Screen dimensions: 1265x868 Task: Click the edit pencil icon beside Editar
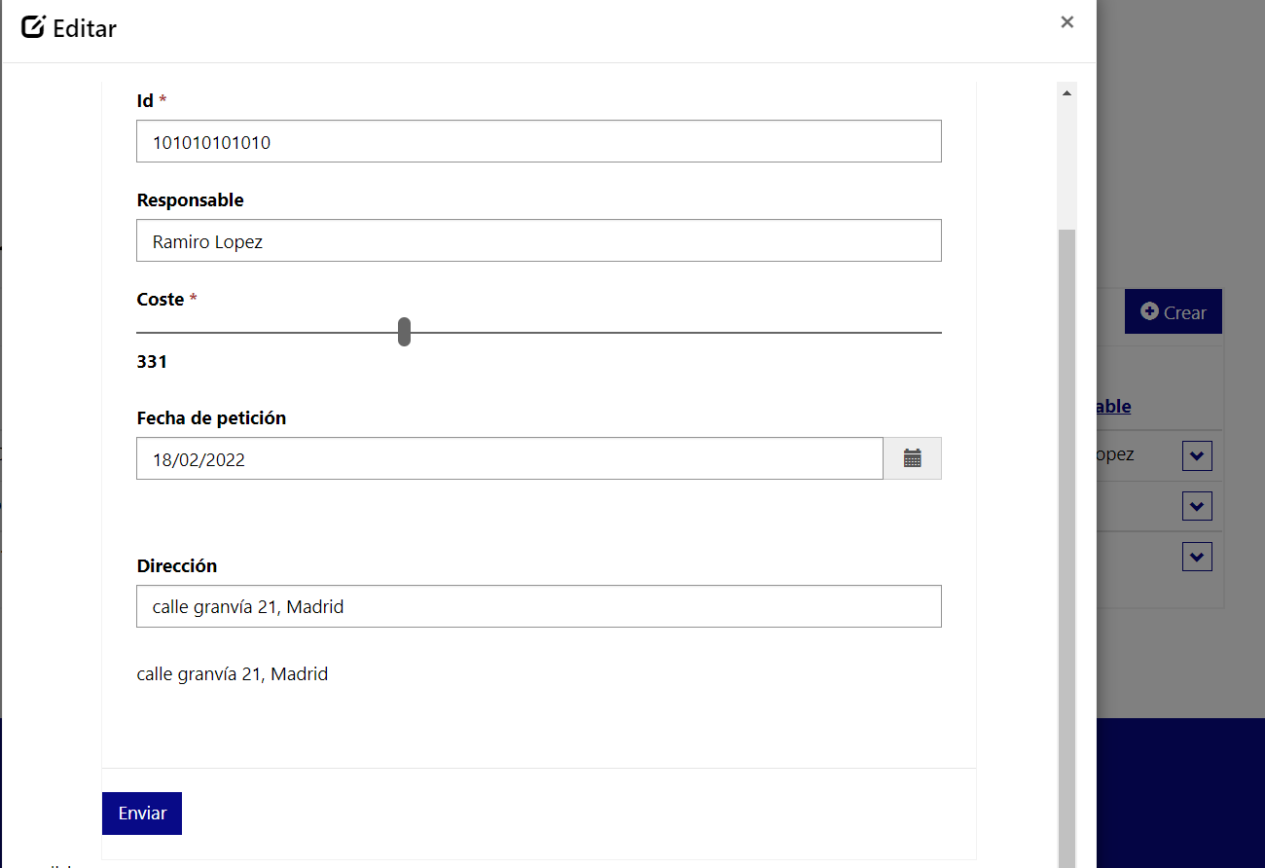pos(33,27)
